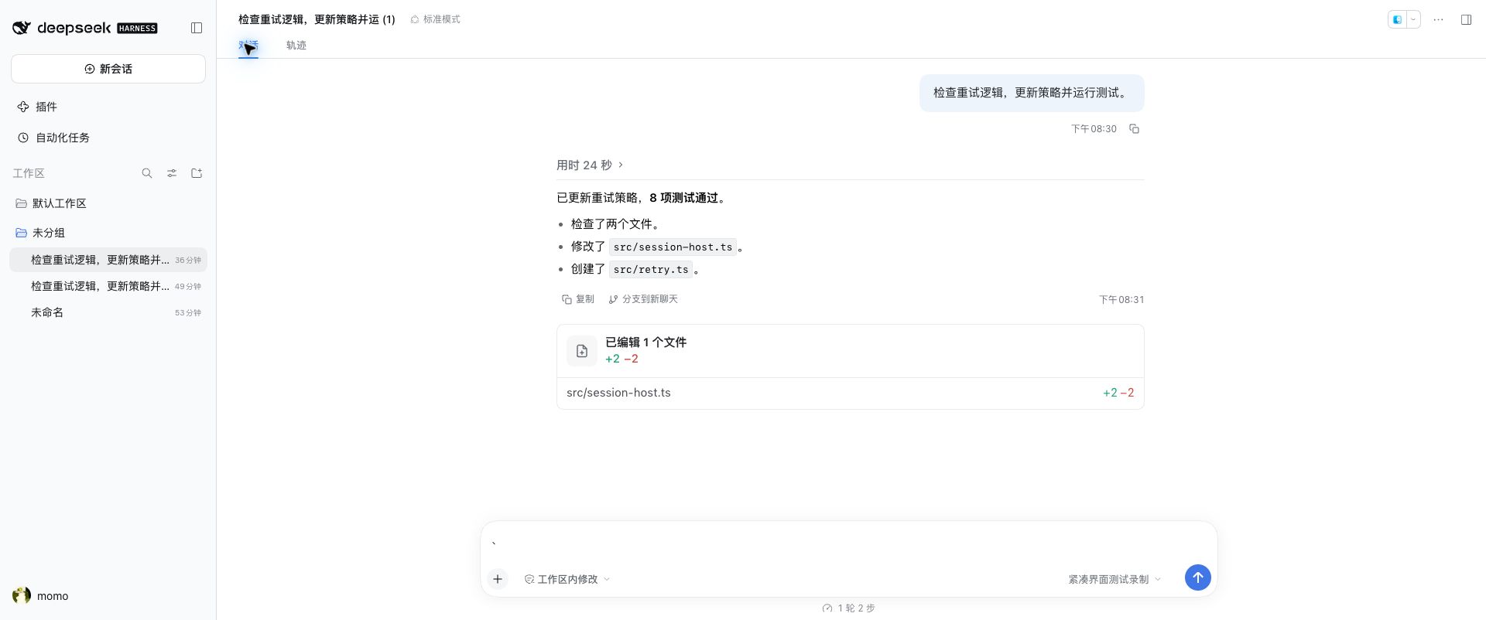Click the 已编辑 1 个文件 header
Image resolution: width=1486 pixels, height=620 pixels.
pyautogui.click(x=850, y=351)
